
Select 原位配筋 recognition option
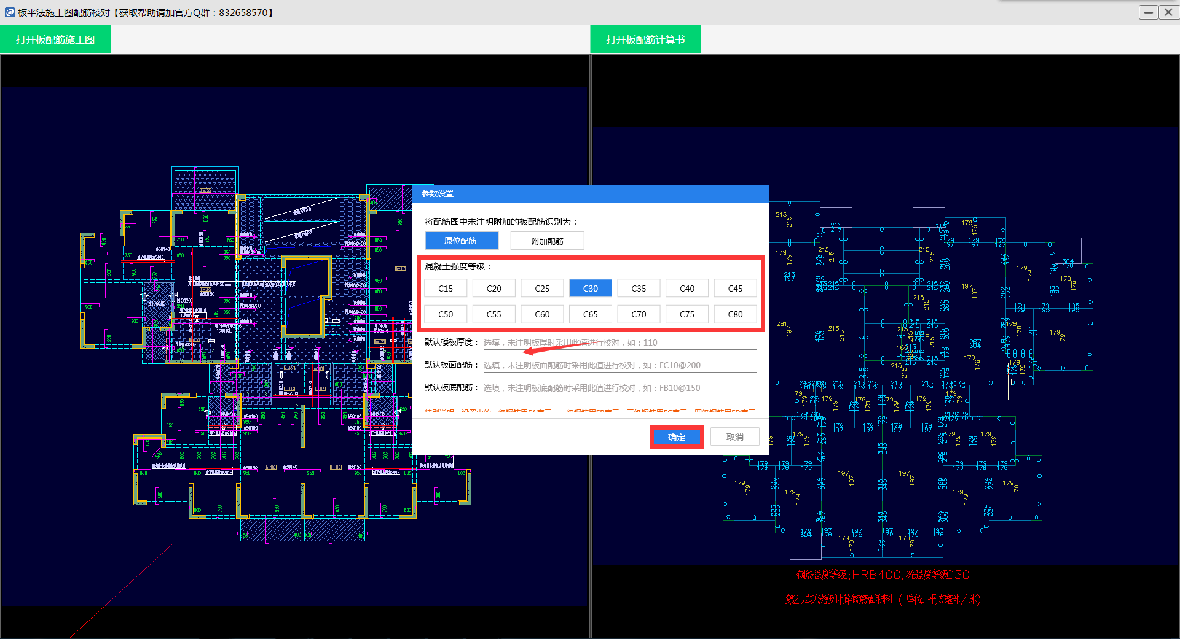[461, 241]
